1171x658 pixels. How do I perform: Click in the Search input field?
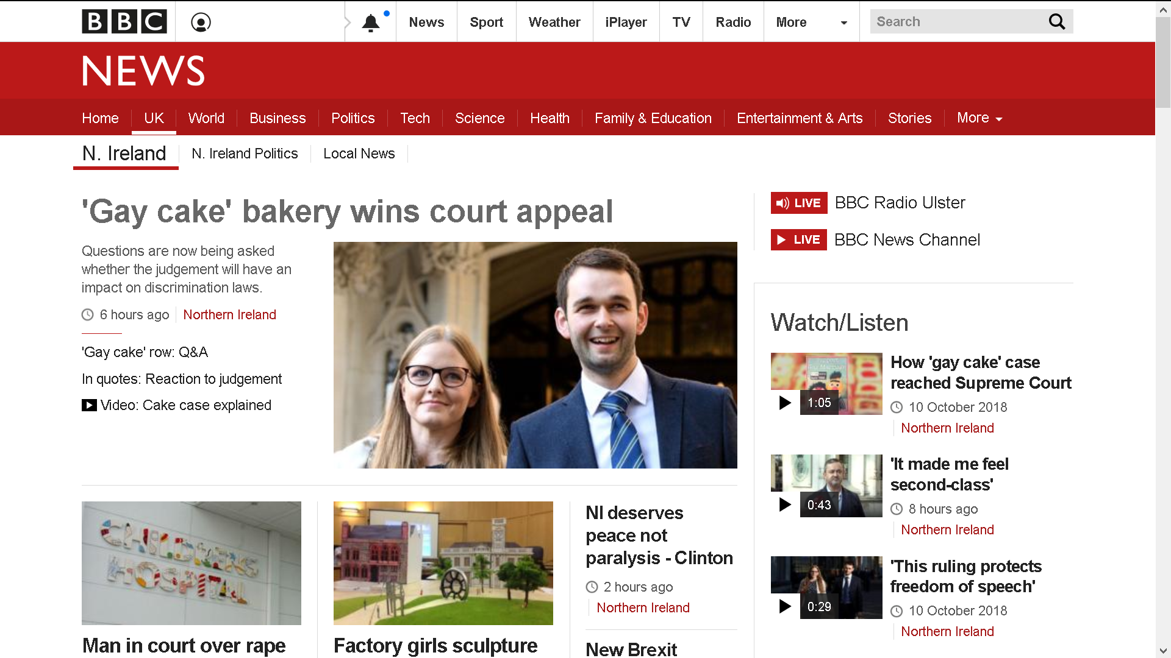[x=958, y=22]
